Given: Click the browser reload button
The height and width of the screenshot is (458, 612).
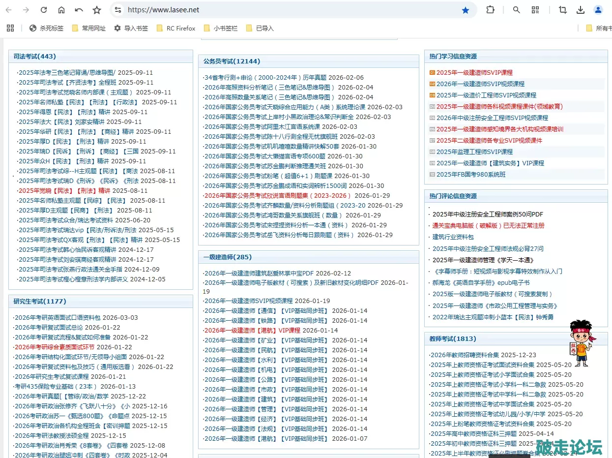Looking at the screenshot, I should point(44,10).
